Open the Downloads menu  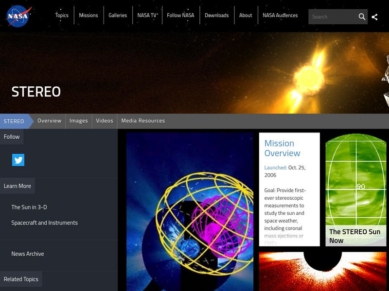tap(217, 16)
